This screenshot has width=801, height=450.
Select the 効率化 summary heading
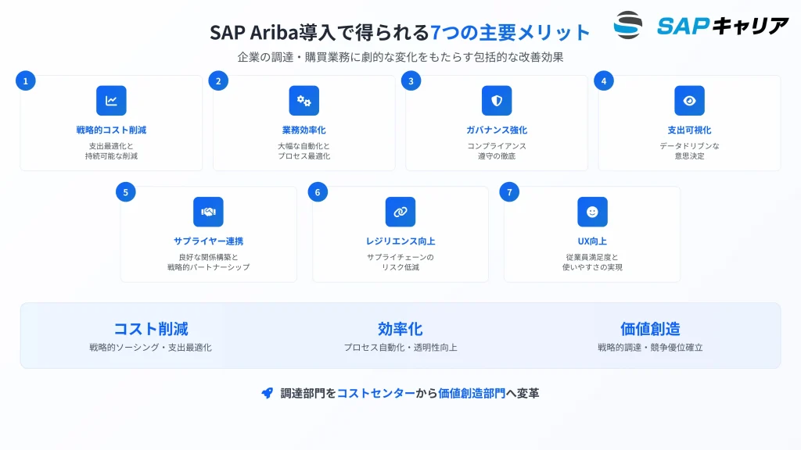coord(400,329)
